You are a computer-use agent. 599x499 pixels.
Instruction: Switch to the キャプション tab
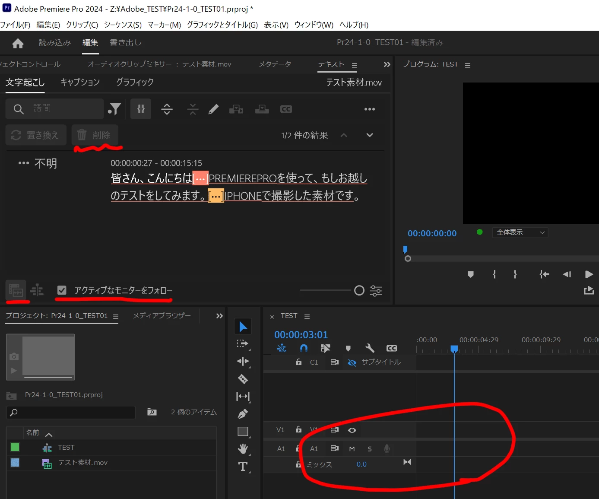[80, 82]
